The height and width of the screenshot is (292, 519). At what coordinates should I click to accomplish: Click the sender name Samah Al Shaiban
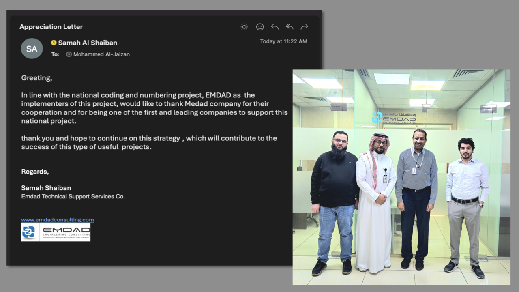coord(88,43)
